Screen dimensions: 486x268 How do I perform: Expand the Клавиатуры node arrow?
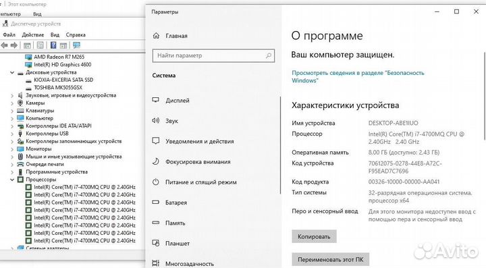point(12,111)
